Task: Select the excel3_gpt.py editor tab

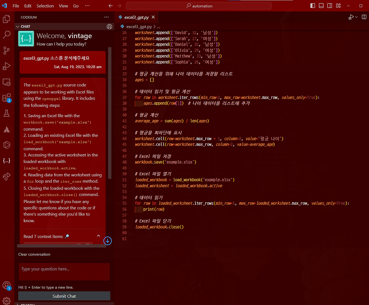Action: [x=136, y=17]
